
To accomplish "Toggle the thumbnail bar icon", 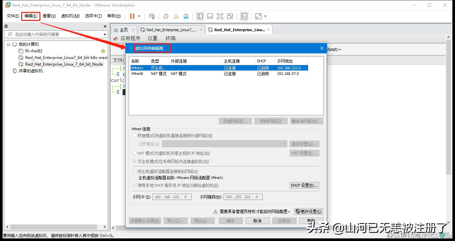I will pos(210,16).
